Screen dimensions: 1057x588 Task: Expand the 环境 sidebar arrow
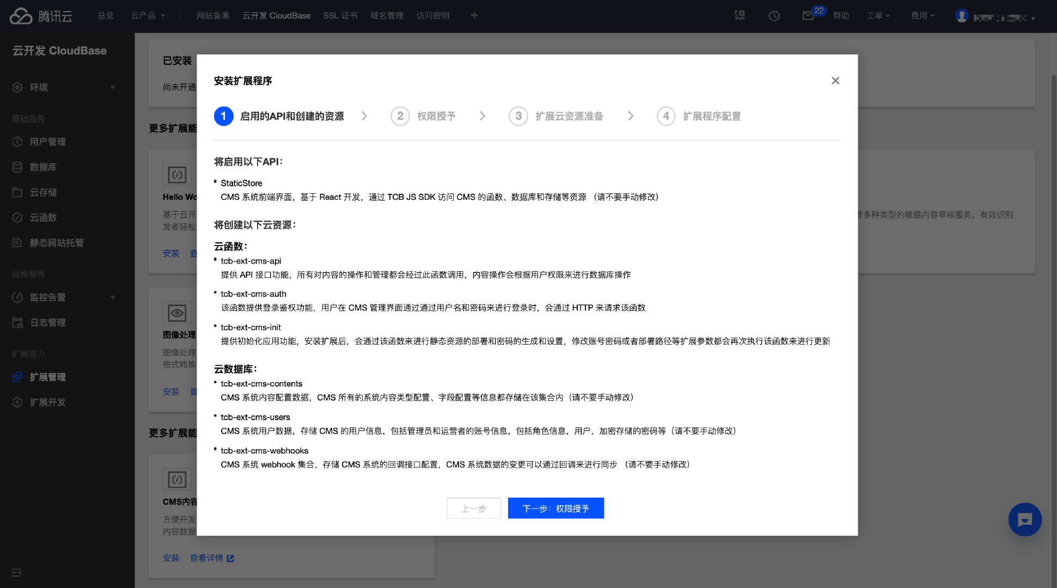113,87
